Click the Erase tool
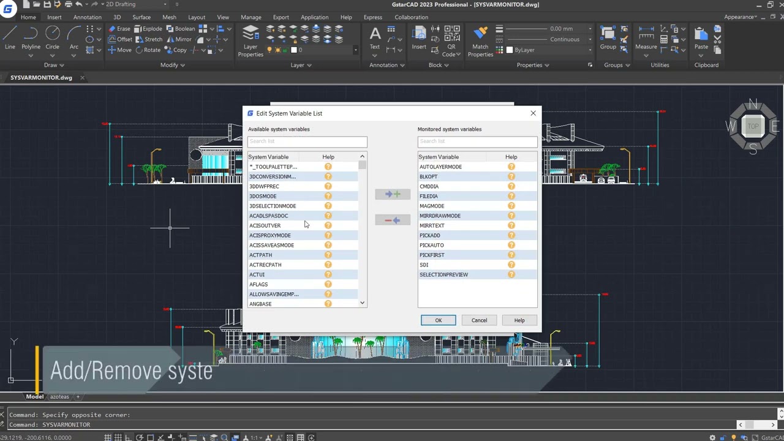The width and height of the screenshot is (784, 441). [118, 29]
